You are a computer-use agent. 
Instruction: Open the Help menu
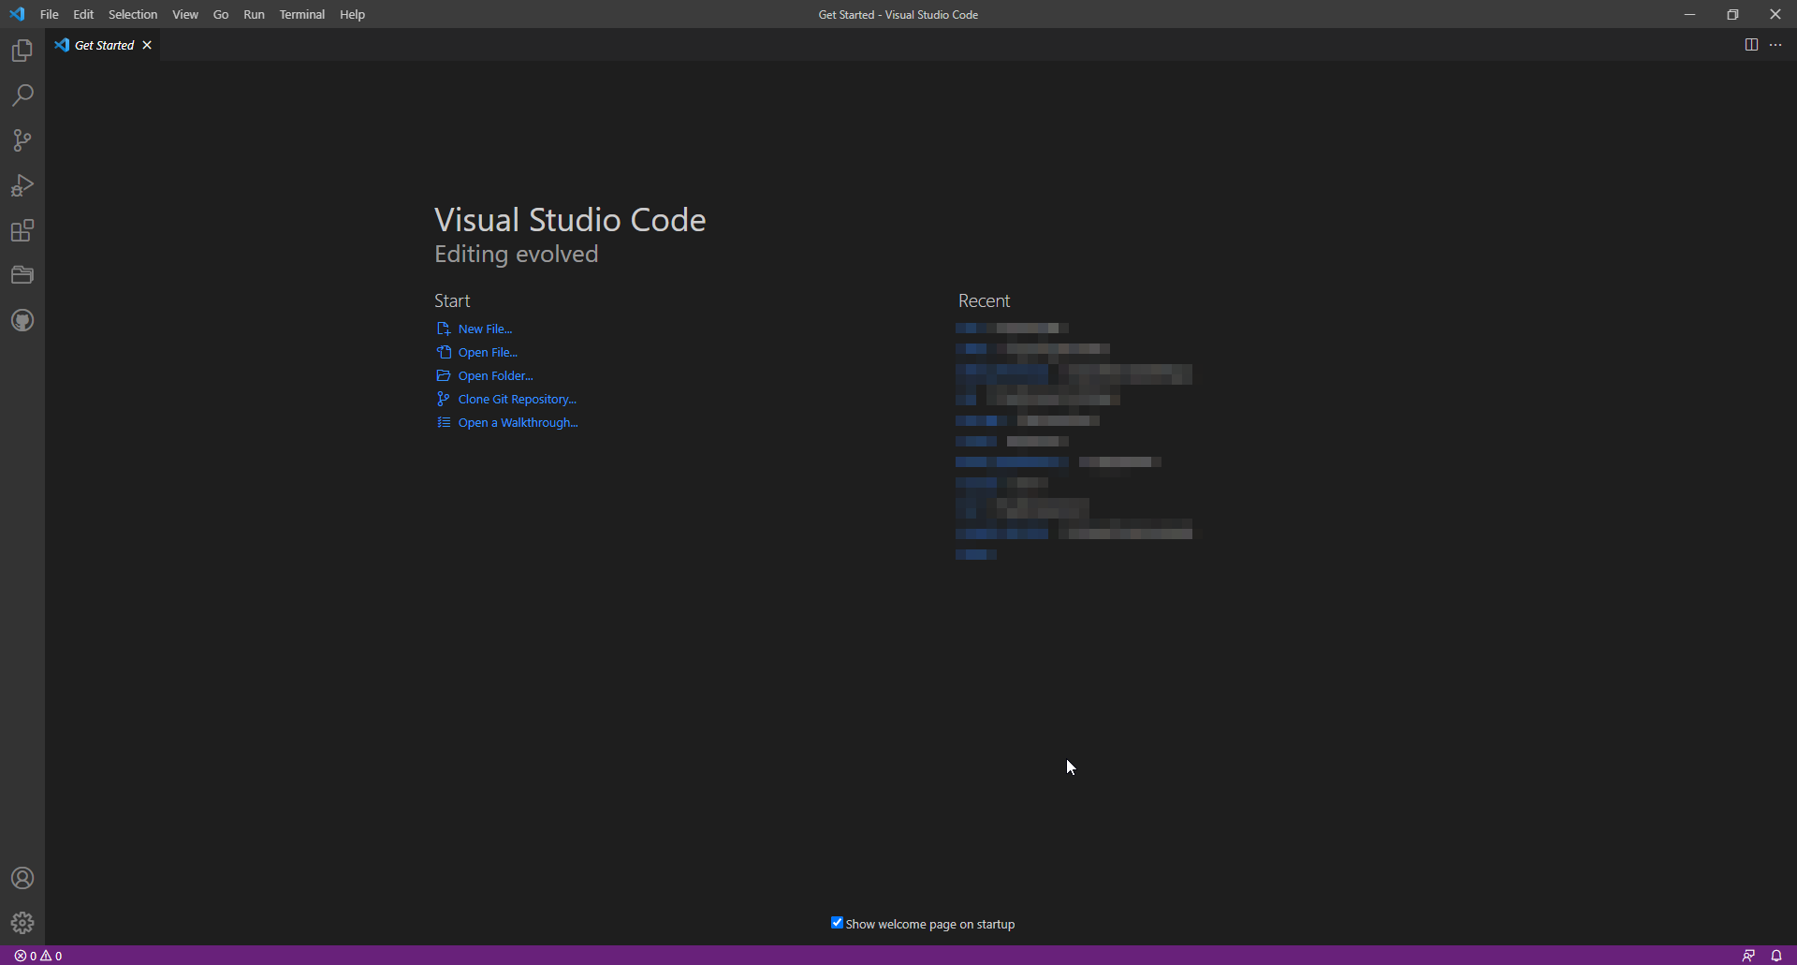click(x=352, y=14)
